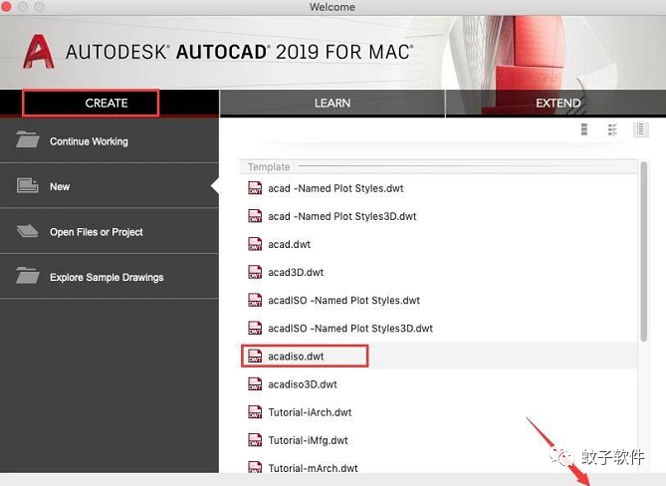Switch to detailed list view icon
Screen dimensions: 666x486
pos(612,129)
